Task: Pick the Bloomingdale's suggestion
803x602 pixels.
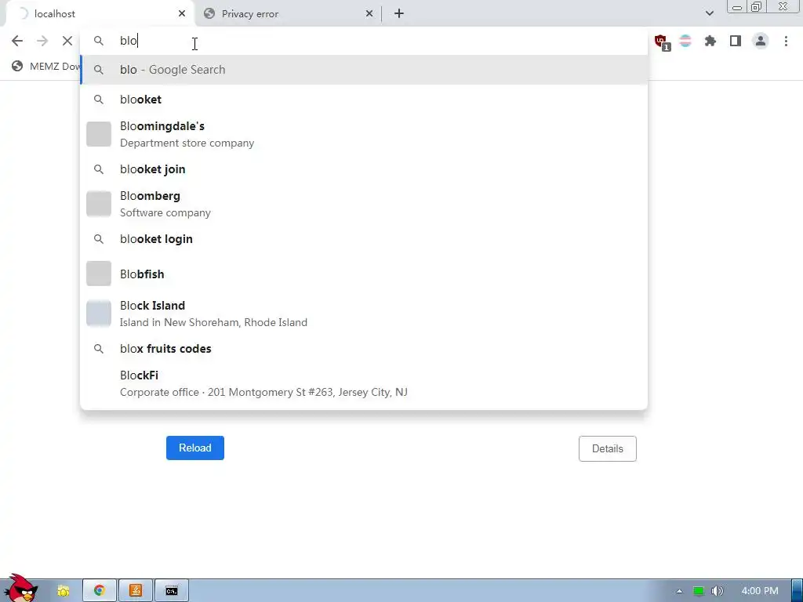Action: point(364,134)
